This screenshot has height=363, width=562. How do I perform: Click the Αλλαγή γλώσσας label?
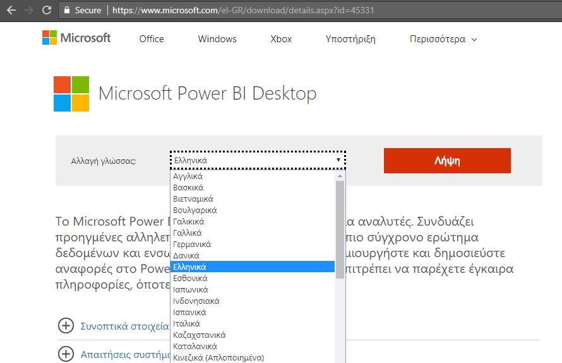[104, 161]
